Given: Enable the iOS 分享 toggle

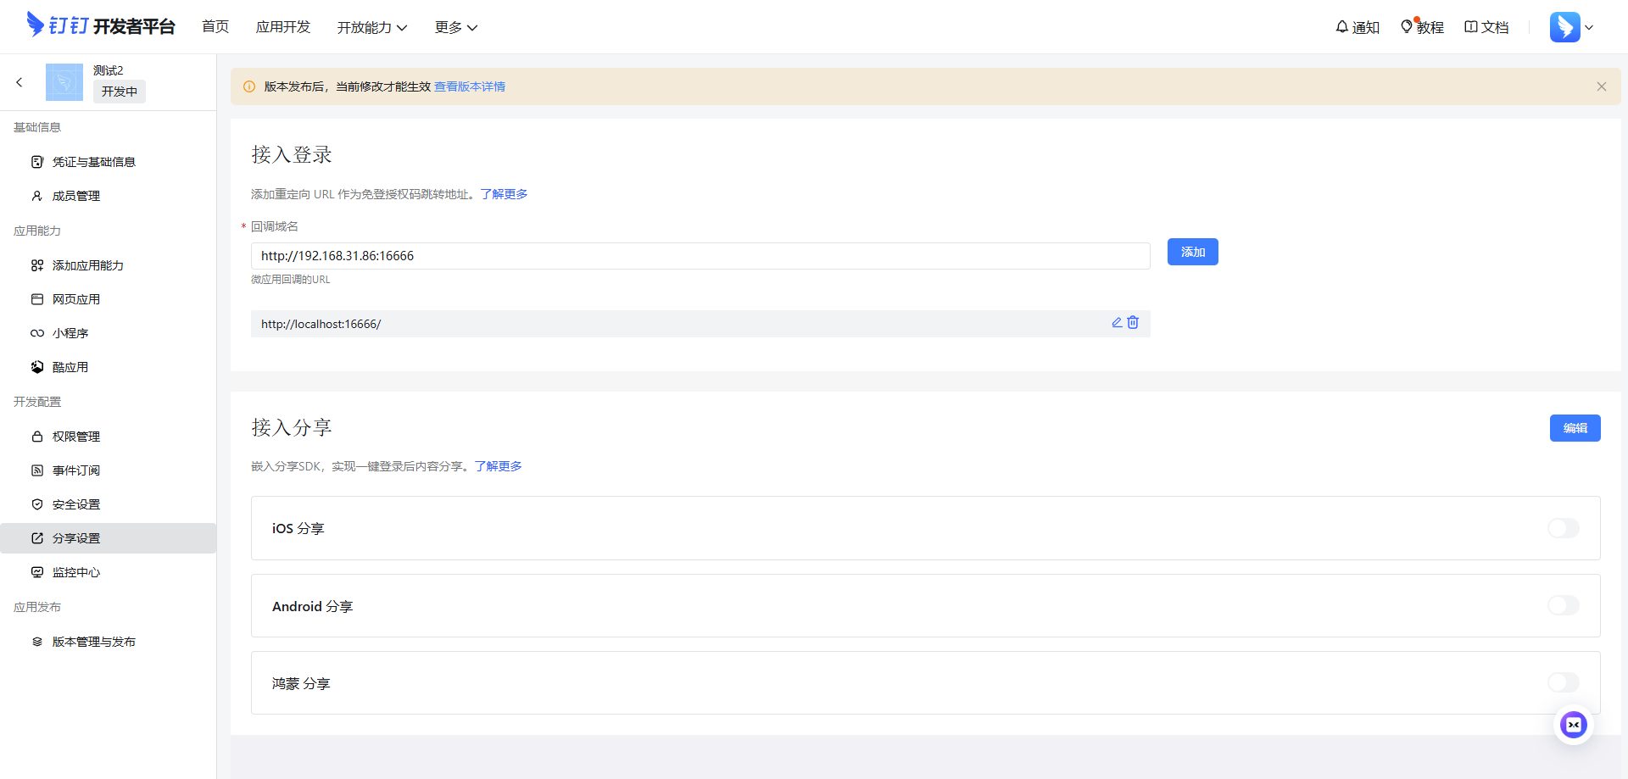Looking at the screenshot, I should click(1563, 528).
